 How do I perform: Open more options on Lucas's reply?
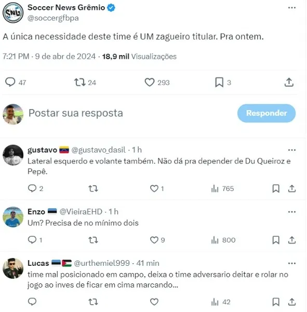(x=291, y=263)
